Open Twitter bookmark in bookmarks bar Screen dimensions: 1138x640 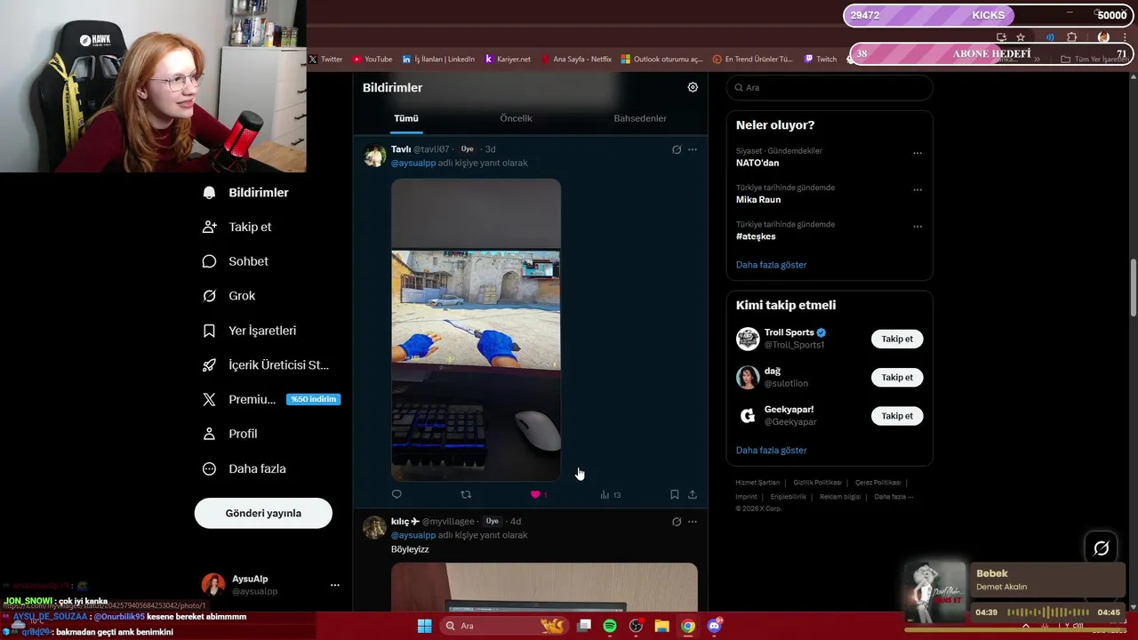pyautogui.click(x=325, y=60)
